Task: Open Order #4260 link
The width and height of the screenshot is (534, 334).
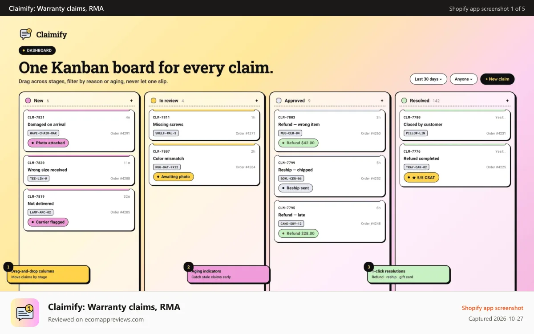Action: [371, 134]
